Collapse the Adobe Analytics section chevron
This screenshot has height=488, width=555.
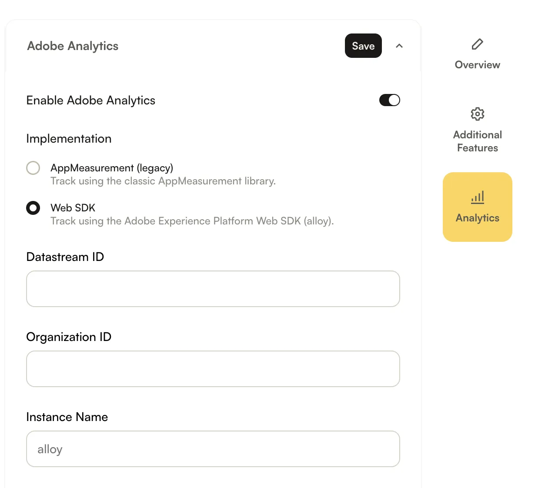point(399,46)
